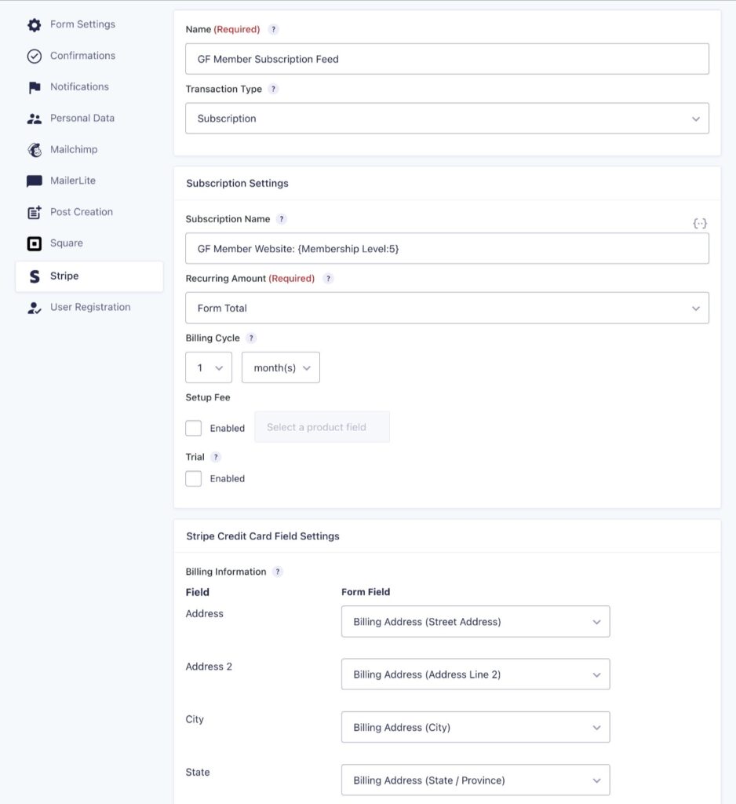This screenshot has height=804, width=736.
Task: Open the billing cycle number dropdown
Action: [x=209, y=367]
